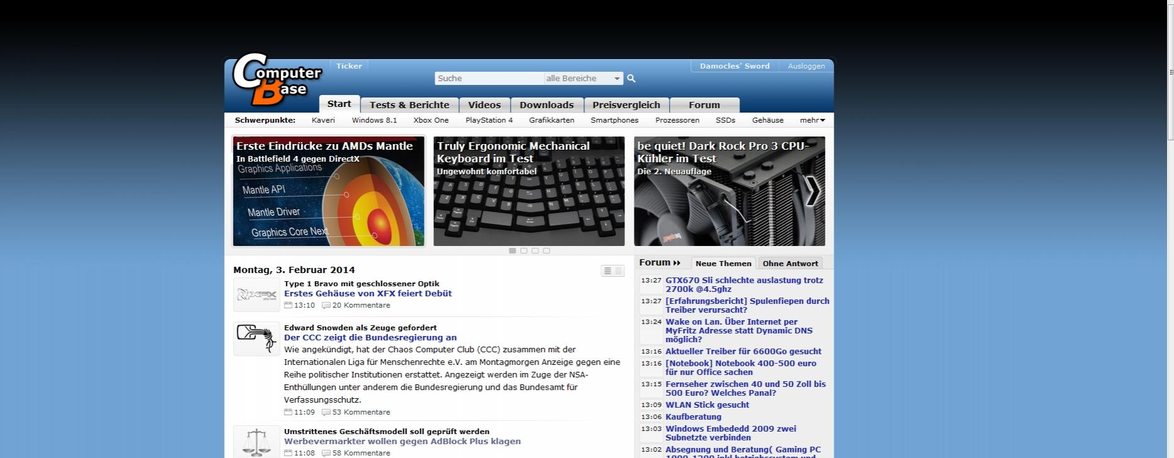The height and width of the screenshot is (458, 1174).
Task: Open the Forum main tab
Action: point(704,105)
